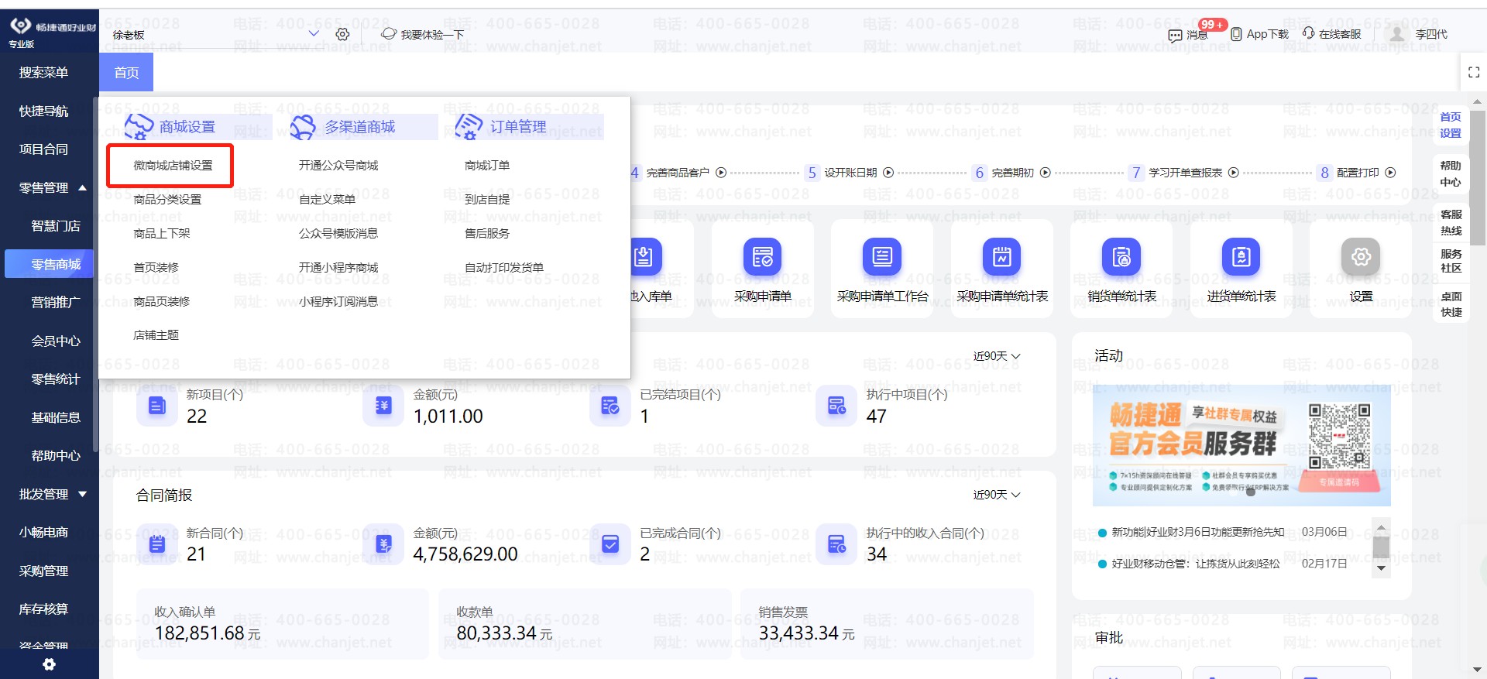Open 客服热线 in the right rail
Viewport: 1487px width, 679px height.
(x=1451, y=222)
